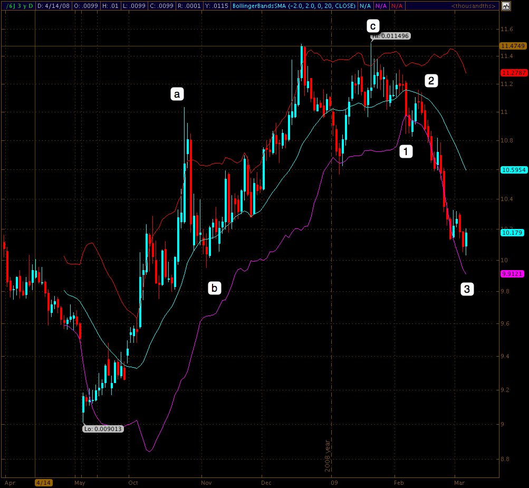Click the 'c' wave annotation label
The height and width of the screenshot is (488, 529).
[373, 26]
